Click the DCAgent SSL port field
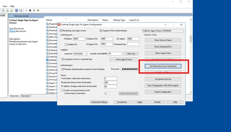Viewport: 231px width, 132px height. coord(107,44)
